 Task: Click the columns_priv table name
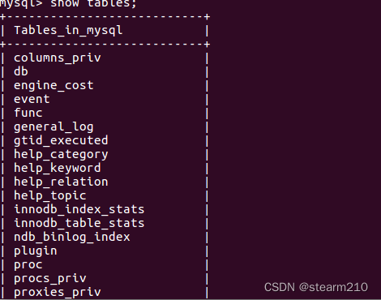click(x=58, y=58)
